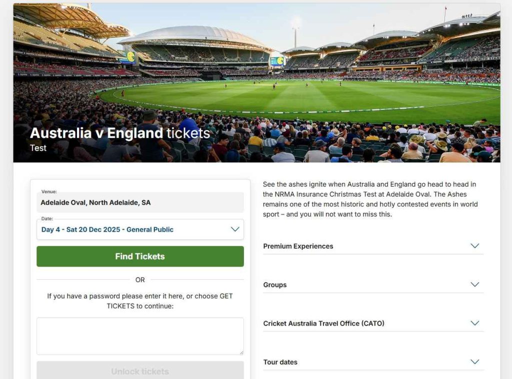Click the chevron icon beside Groups
Screen dimensions: 512x379
click(475, 284)
